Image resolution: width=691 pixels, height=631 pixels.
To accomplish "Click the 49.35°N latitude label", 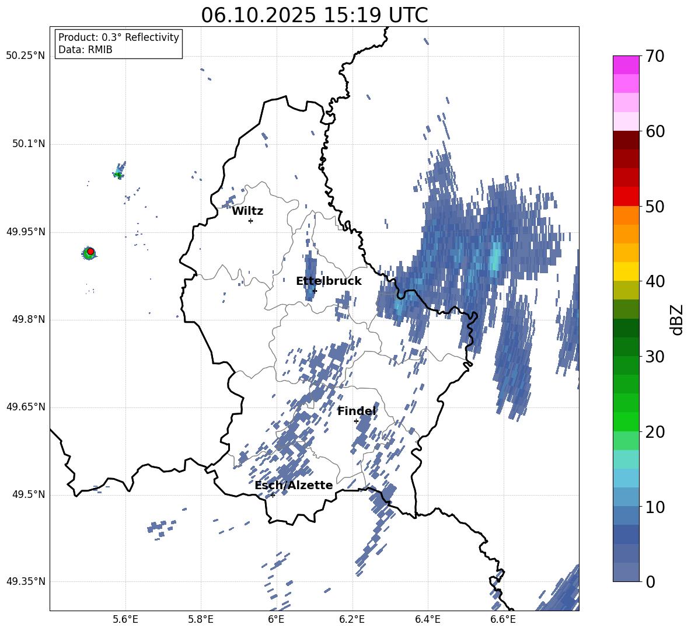I will (26, 581).
